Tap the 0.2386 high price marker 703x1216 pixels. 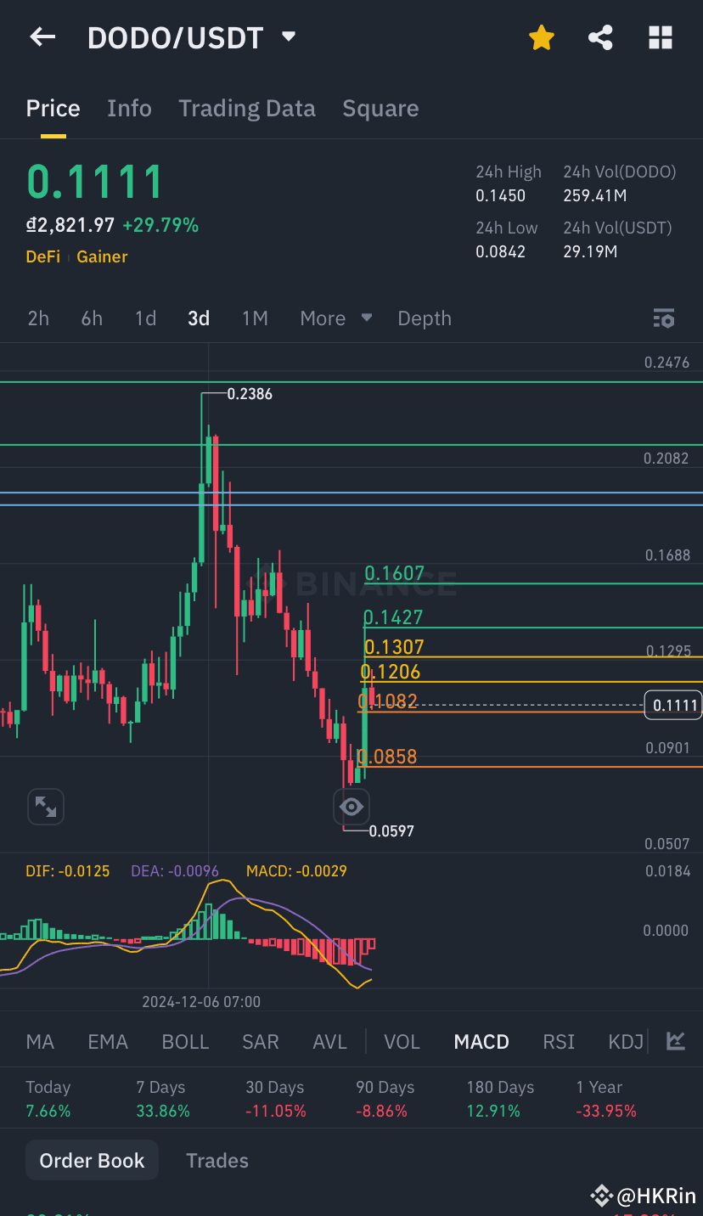point(250,394)
